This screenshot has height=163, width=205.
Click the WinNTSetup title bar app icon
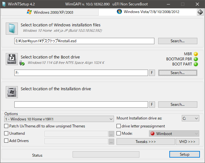[x=4, y=4]
